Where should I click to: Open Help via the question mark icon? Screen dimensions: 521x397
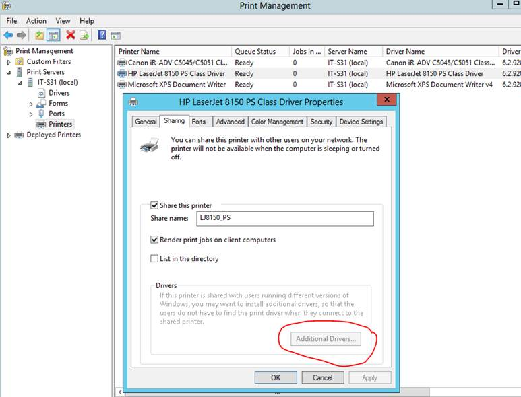click(102, 35)
